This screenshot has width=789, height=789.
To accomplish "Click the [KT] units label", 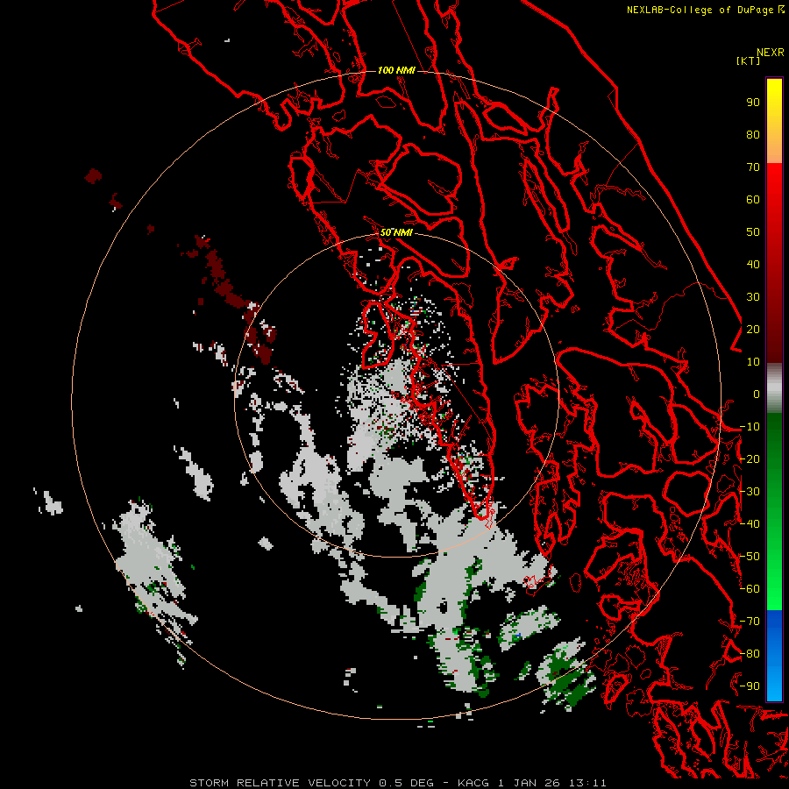I will click(x=748, y=60).
